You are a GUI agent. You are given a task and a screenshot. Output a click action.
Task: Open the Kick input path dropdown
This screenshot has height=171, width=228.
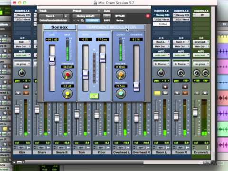22,42
